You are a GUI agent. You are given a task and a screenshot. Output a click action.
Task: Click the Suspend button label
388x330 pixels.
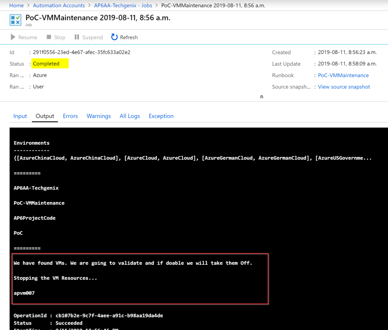coord(92,37)
